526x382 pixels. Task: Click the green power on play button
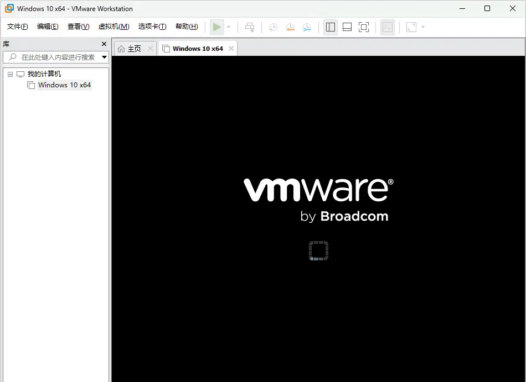216,27
